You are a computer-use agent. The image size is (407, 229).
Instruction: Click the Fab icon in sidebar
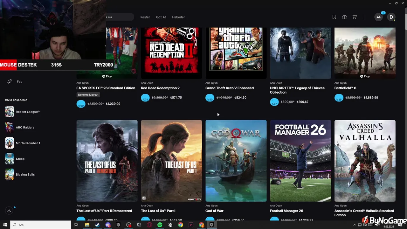(10, 82)
